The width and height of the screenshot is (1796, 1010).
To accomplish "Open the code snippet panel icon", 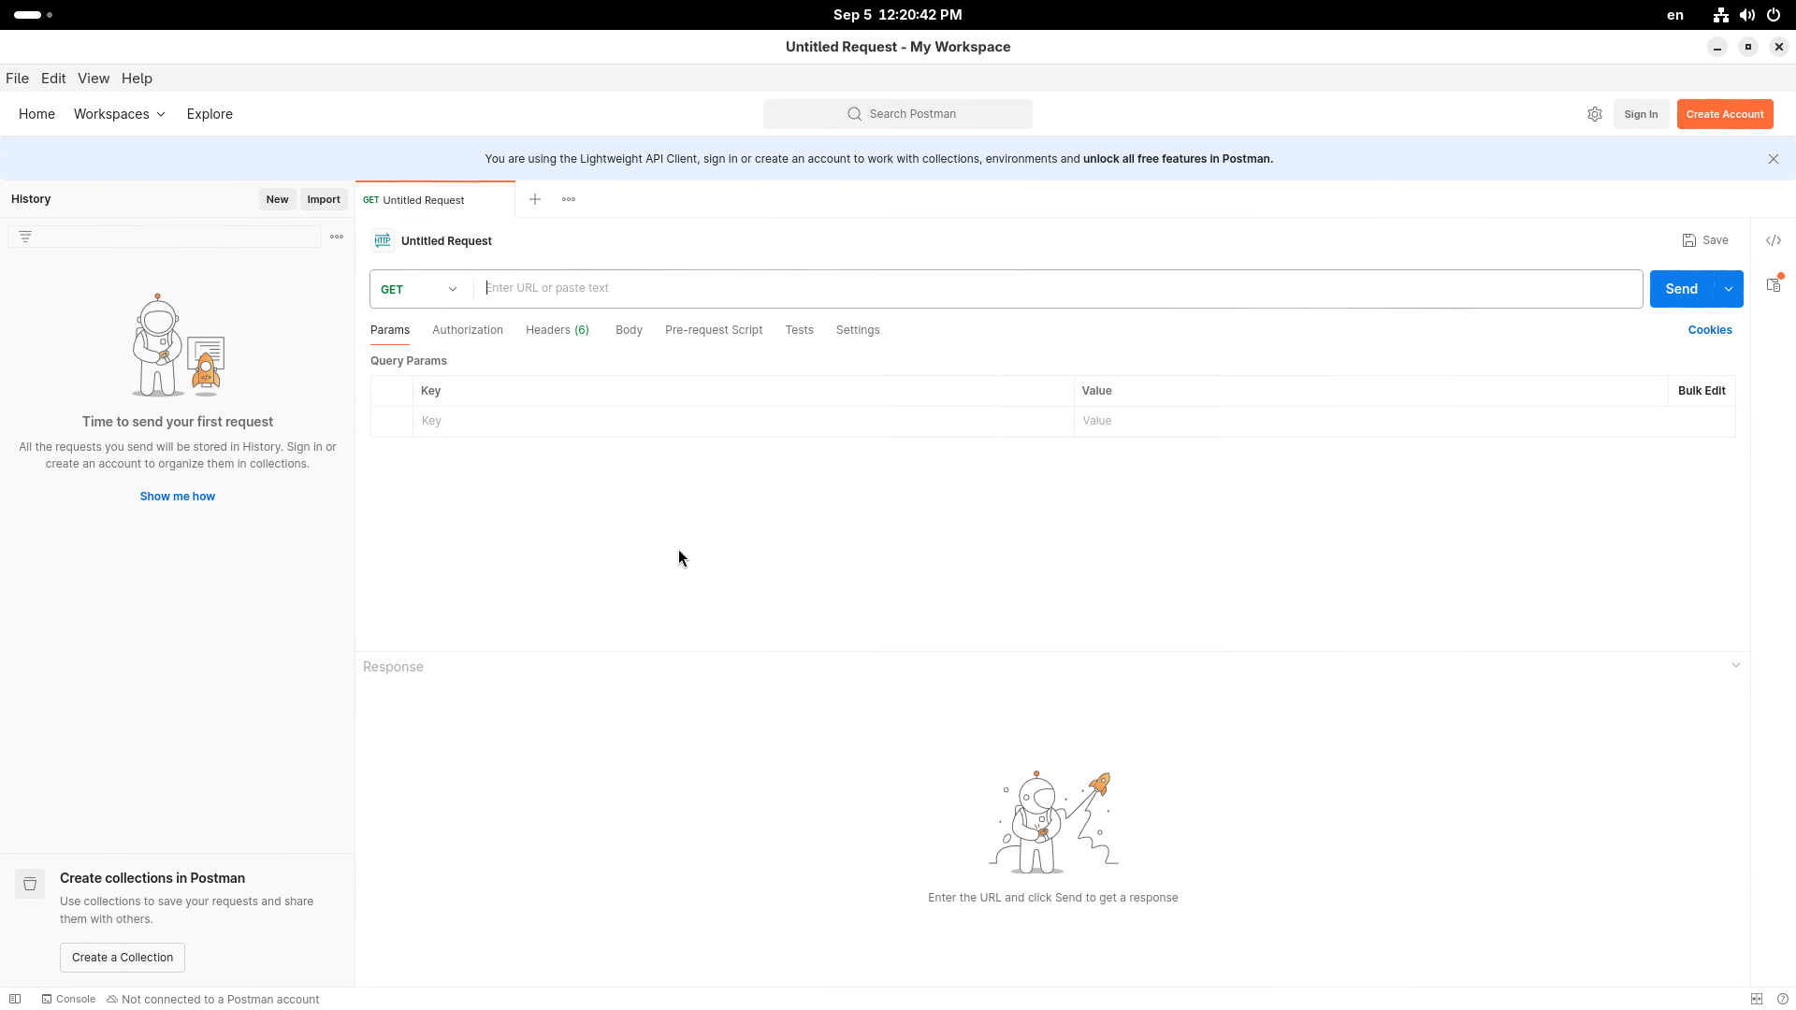I will pos(1774,240).
